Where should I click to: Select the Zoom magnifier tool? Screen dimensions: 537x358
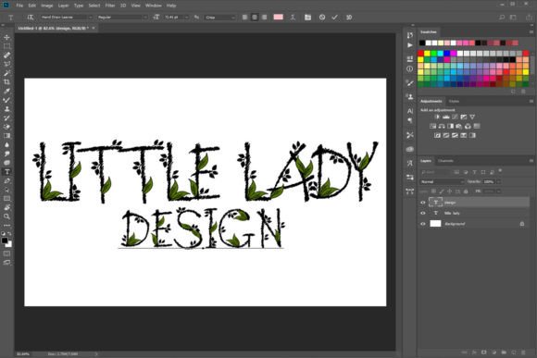(6, 216)
